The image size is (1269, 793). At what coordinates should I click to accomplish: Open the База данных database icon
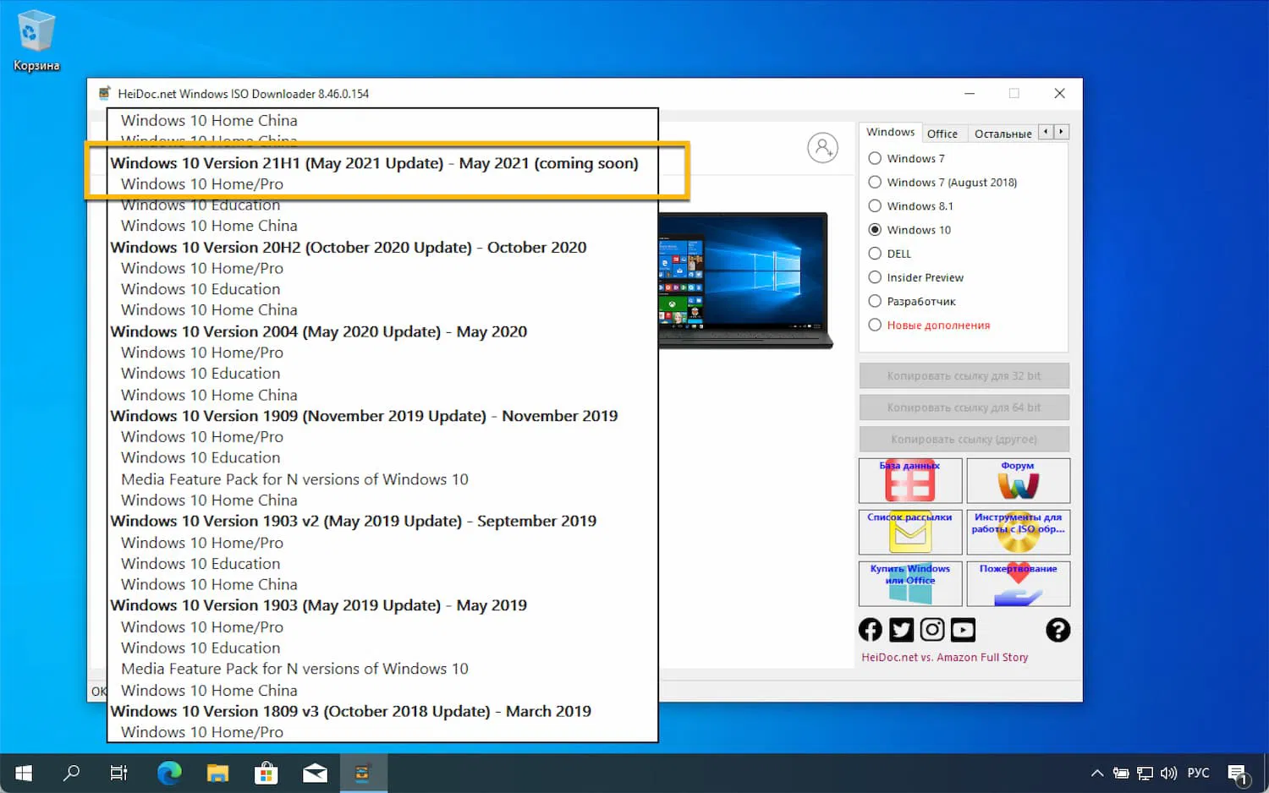pyautogui.click(x=910, y=480)
